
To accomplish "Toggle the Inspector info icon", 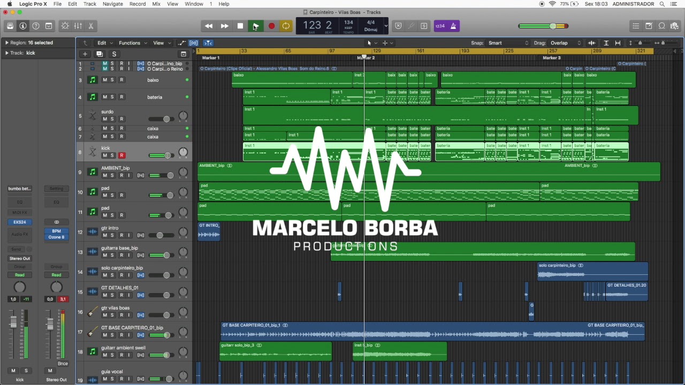I will [x=23, y=26].
